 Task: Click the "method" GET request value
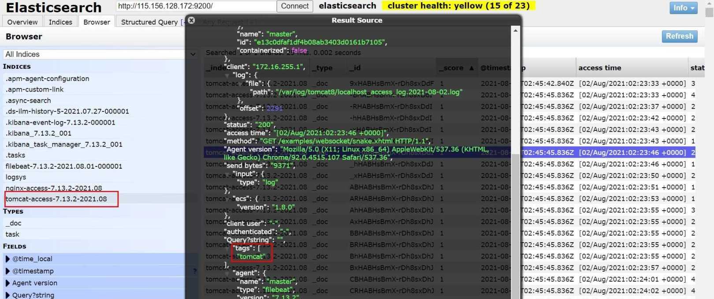click(345, 141)
